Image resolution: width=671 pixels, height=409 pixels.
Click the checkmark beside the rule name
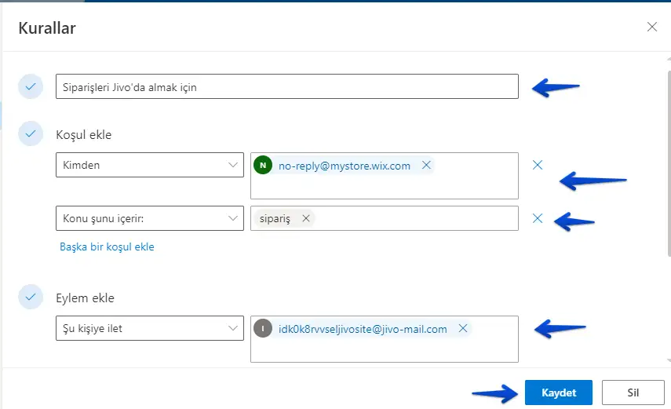tap(31, 86)
